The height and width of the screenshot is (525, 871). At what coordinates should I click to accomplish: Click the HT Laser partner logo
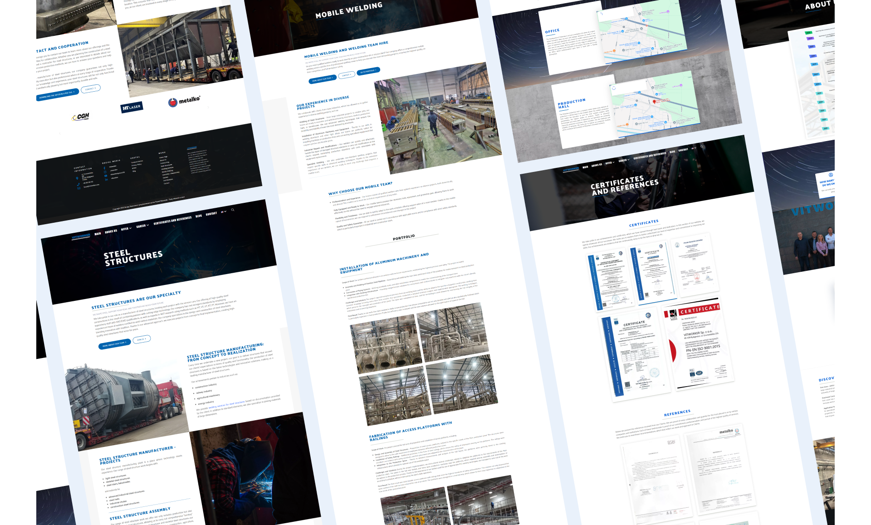132,107
